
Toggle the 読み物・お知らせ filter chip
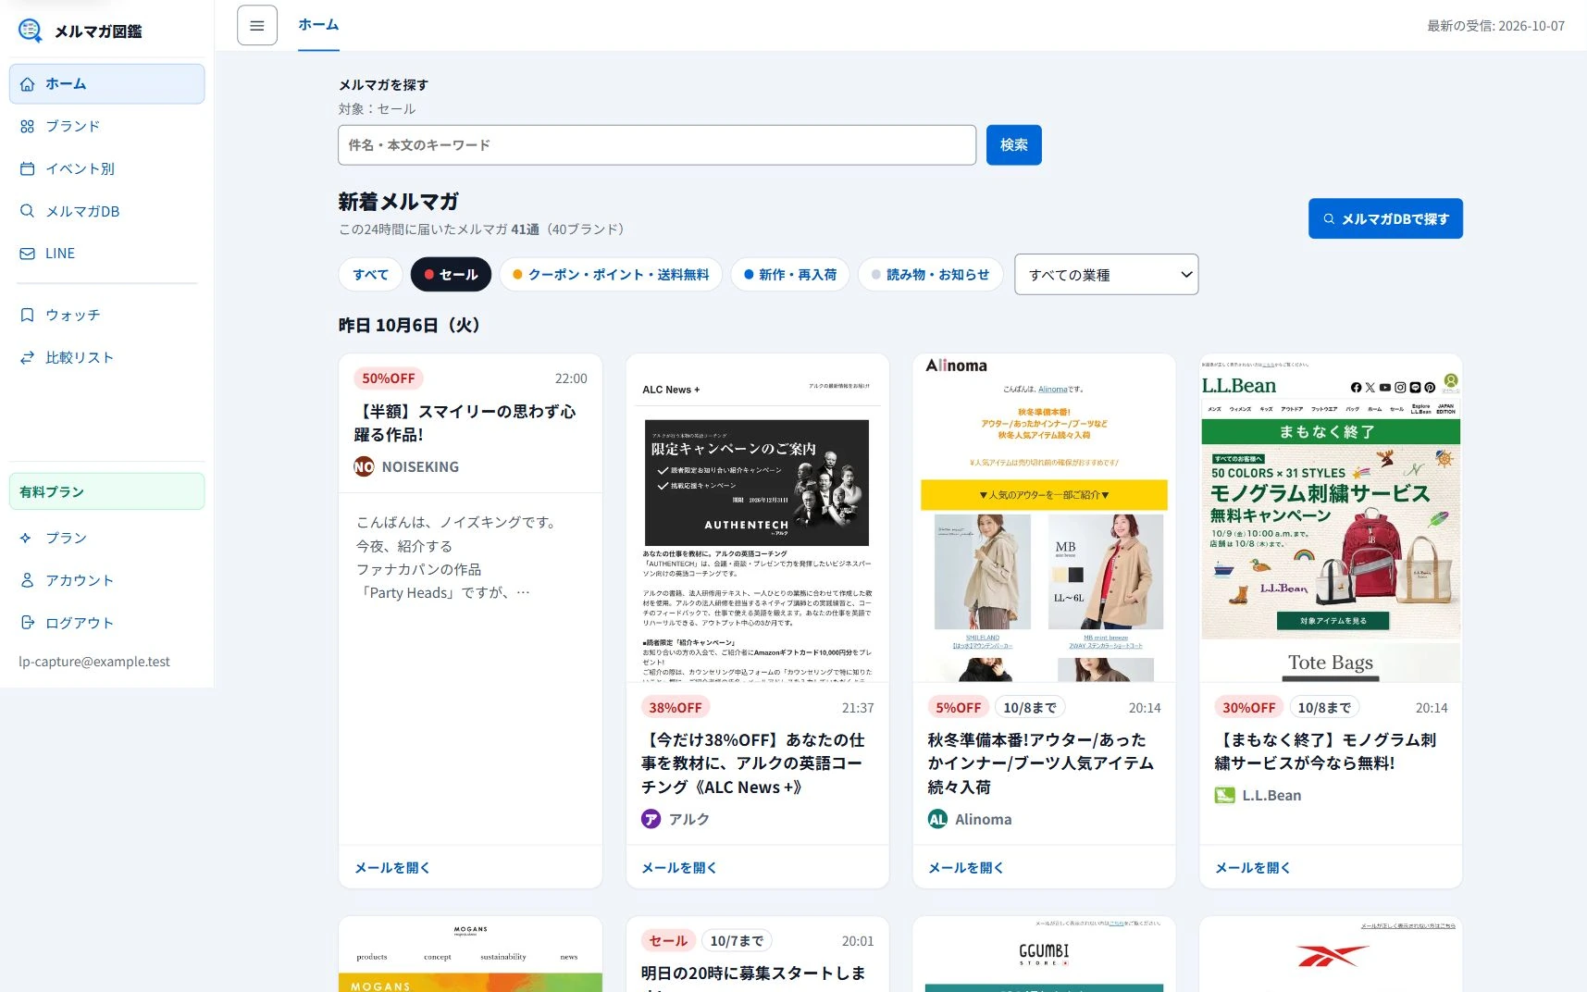pos(930,275)
